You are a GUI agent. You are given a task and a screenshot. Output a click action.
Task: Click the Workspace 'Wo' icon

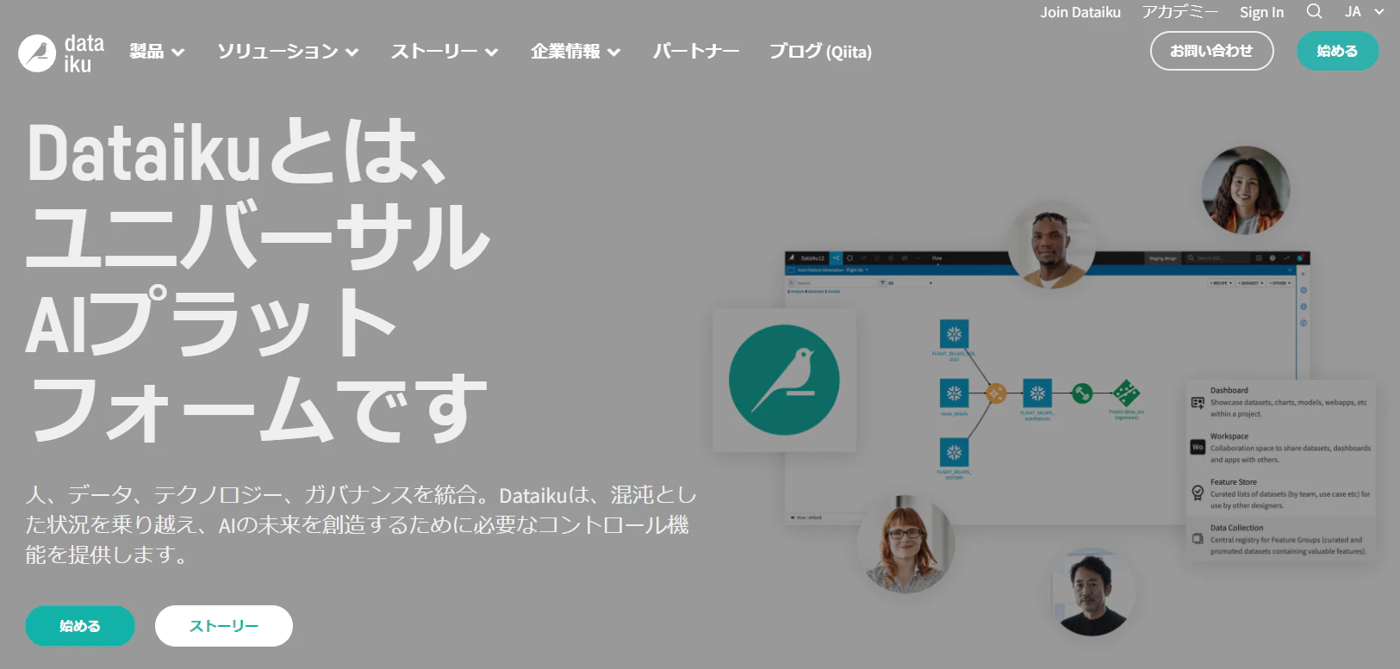(1198, 448)
